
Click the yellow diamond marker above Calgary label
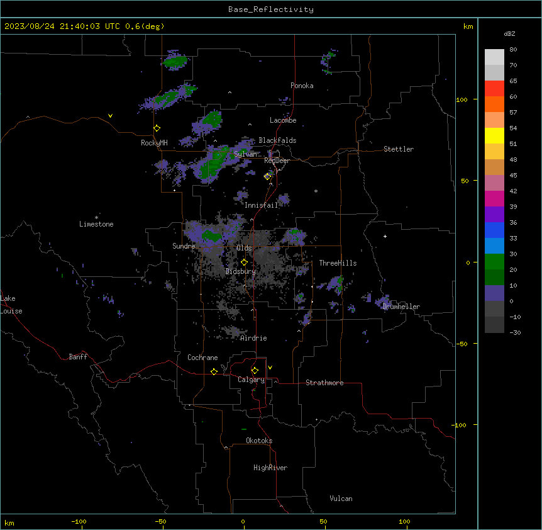[255, 371]
